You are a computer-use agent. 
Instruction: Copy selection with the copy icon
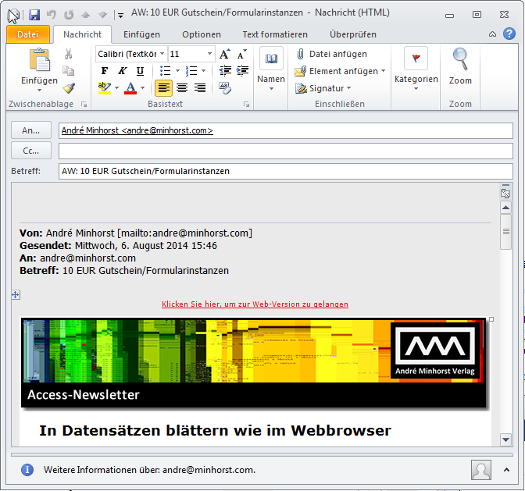click(68, 70)
